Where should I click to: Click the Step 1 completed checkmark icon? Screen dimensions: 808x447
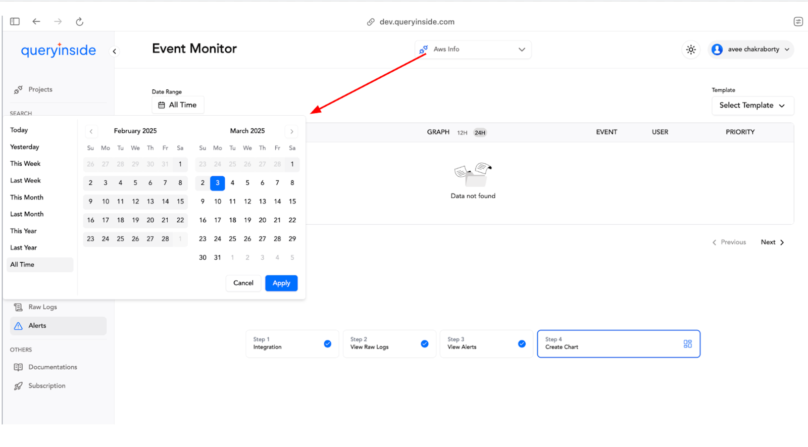(327, 344)
